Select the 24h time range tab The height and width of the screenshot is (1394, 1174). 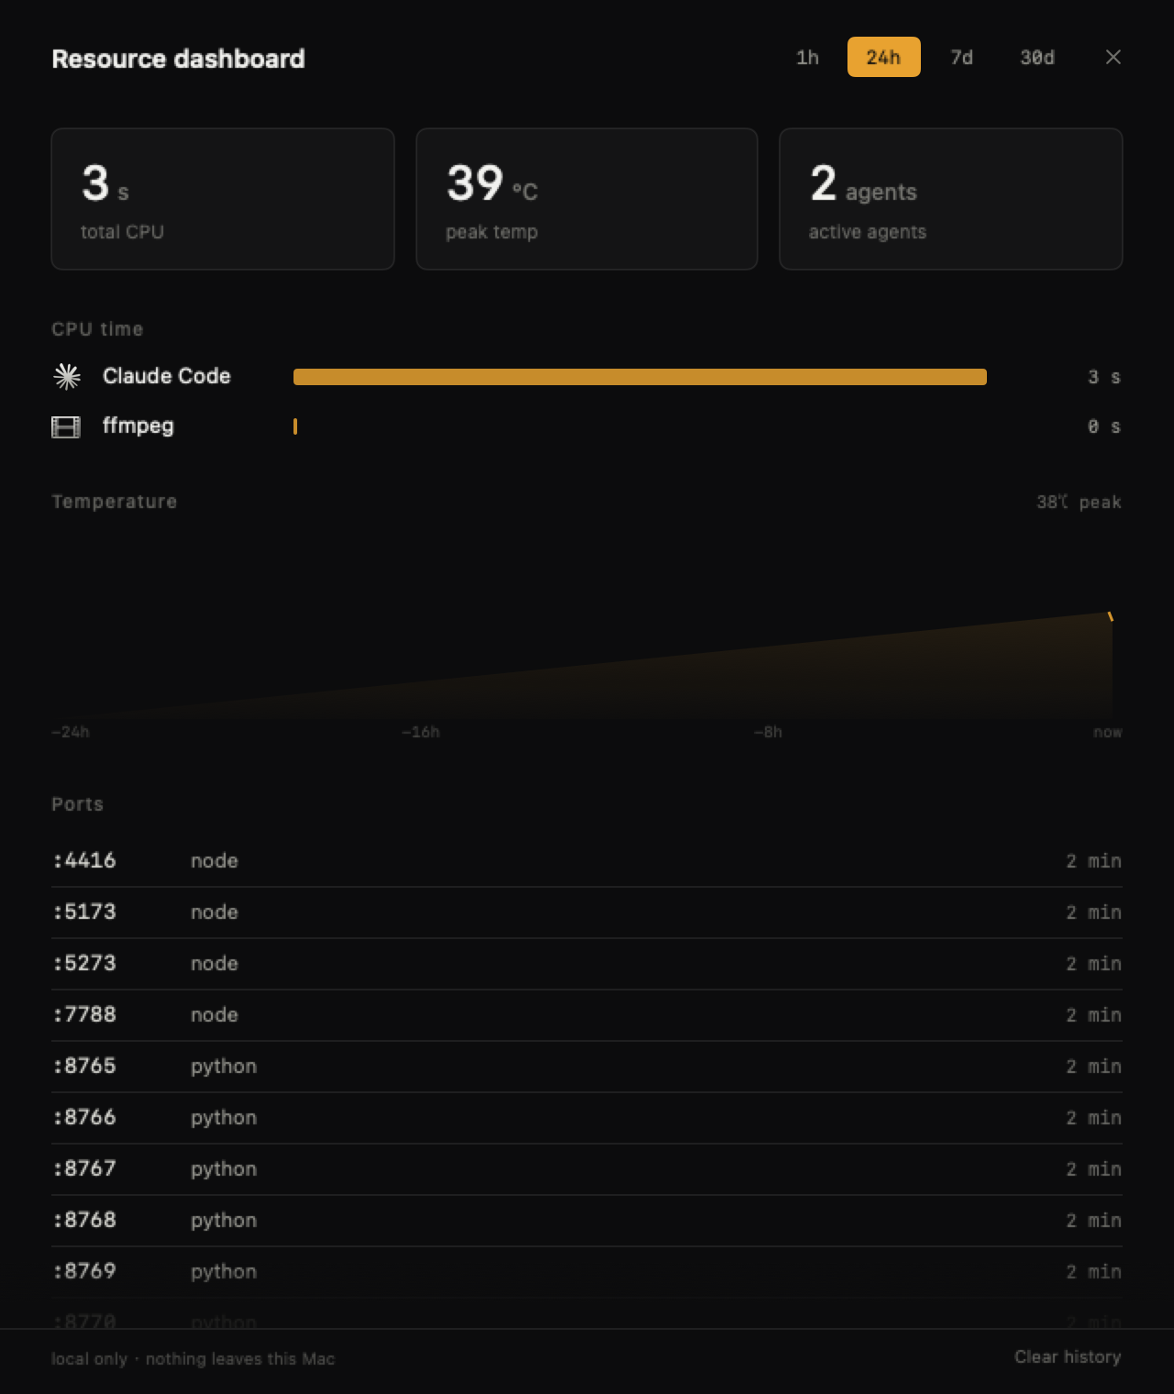pyautogui.click(x=883, y=57)
